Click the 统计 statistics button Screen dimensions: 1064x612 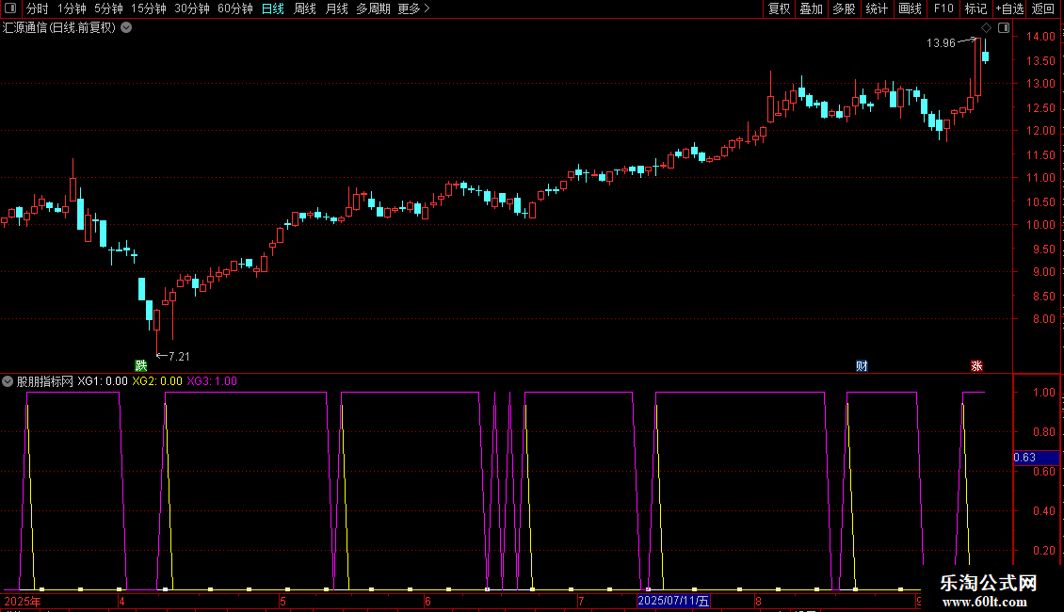[x=877, y=8]
